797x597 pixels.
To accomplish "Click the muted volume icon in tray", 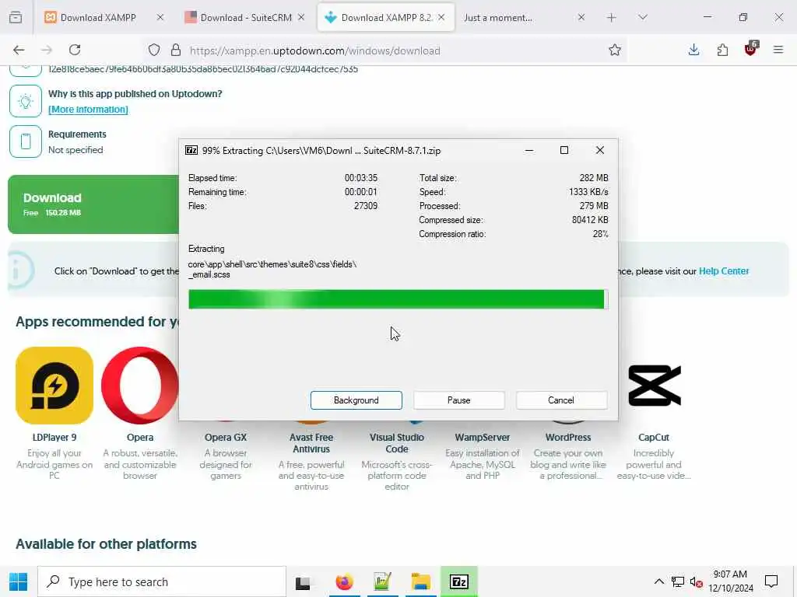I will coord(697,581).
